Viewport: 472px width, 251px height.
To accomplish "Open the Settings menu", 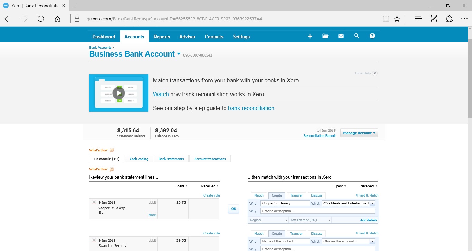I will pyautogui.click(x=241, y=37).
